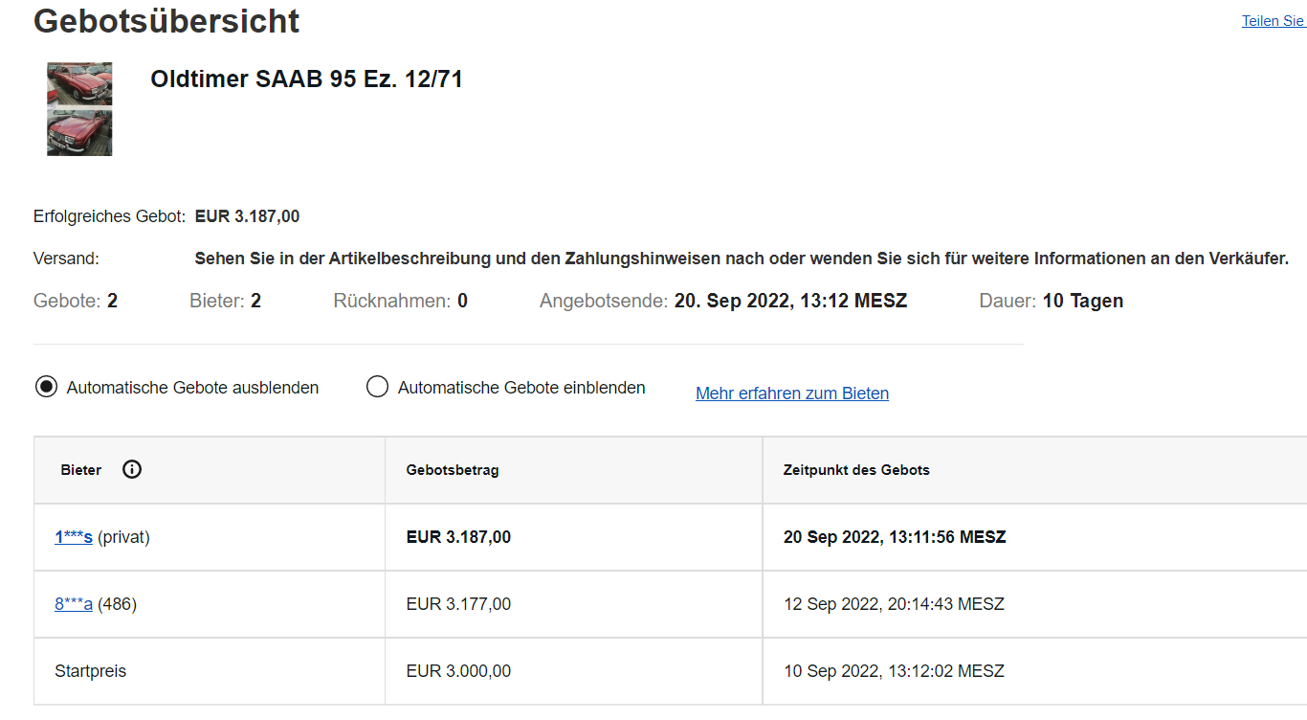Viewport: 1307px width, 720px height.
Task: Click the Bieter column header text
Action: (x=81, y=470)
